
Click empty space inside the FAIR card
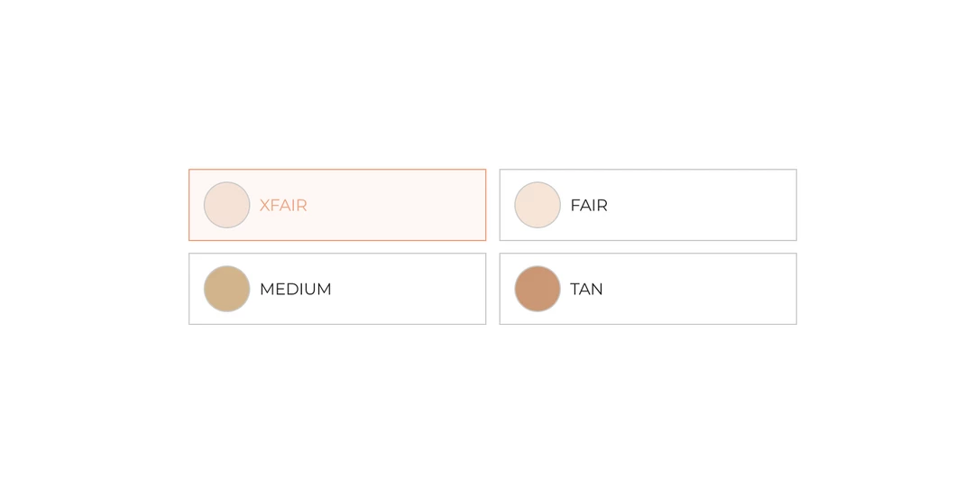[x=712, y=205]
